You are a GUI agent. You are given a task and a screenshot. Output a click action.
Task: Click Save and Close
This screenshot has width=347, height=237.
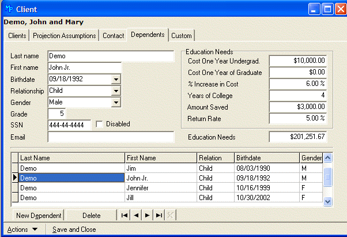tap(74, 230)
